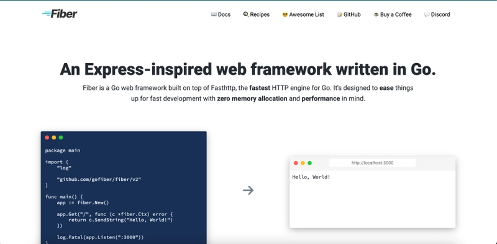Click the yellow dot on browser mockup
Image resolution: width=497 pixels, height=244 pixels.
303,163
